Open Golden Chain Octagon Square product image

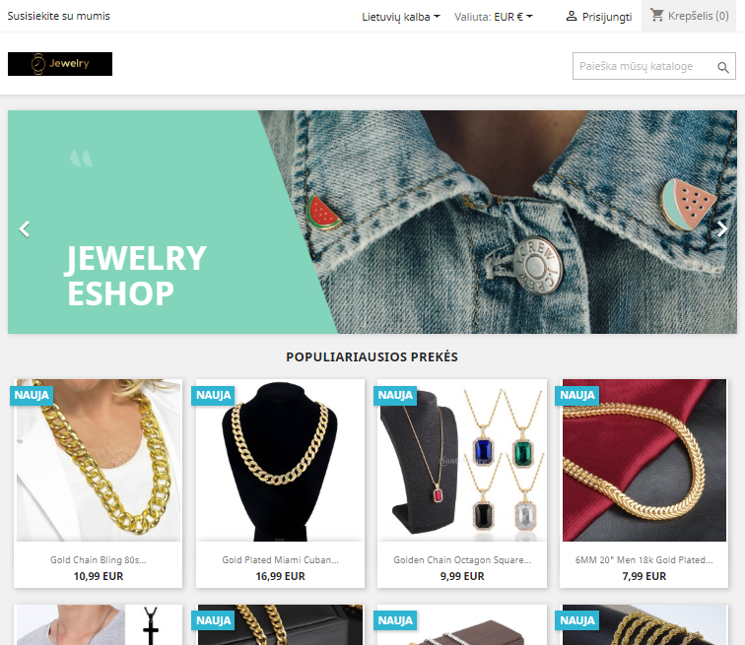462,460
